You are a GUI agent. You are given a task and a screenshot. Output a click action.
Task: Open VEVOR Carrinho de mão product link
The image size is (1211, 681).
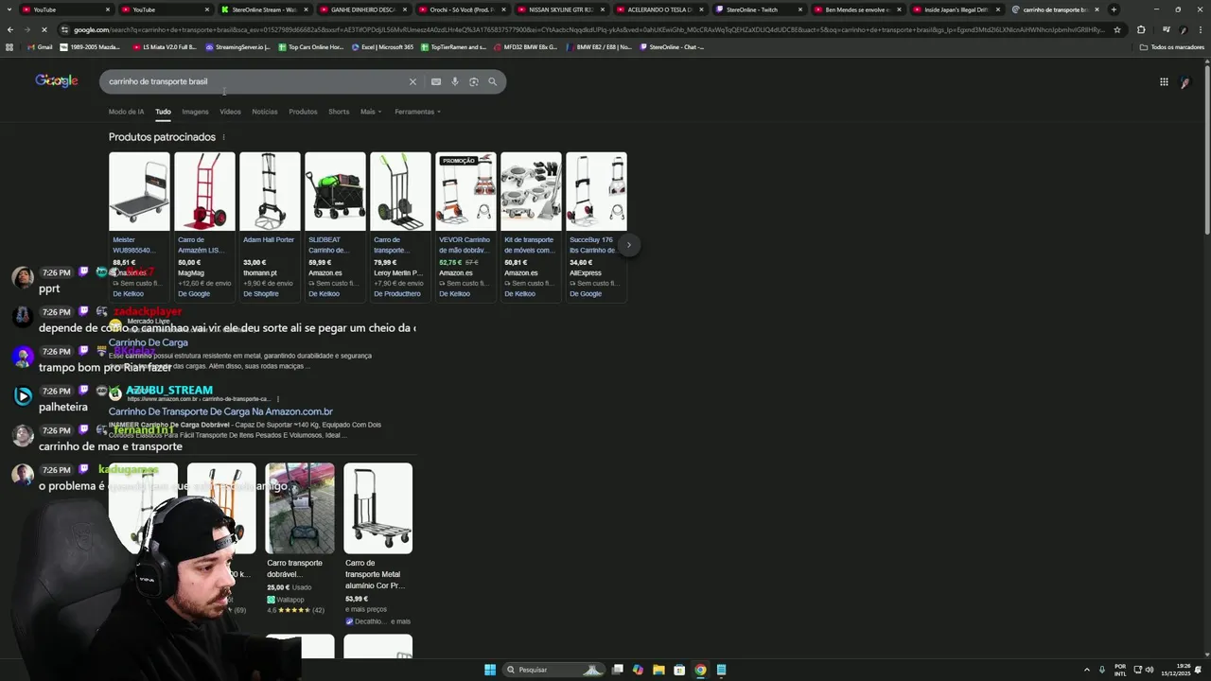[465, 245]
